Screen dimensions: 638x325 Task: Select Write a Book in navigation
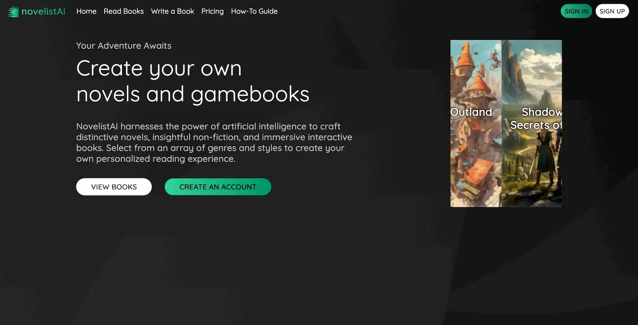[x=172, y=11]
